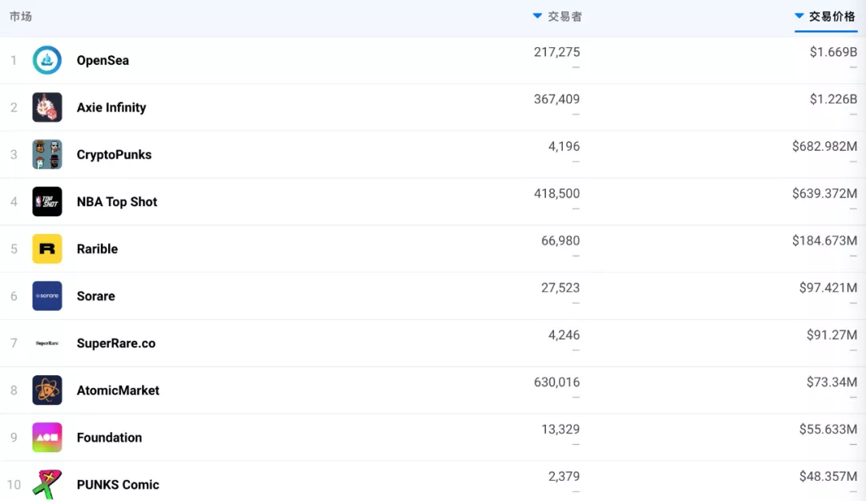Click the CryptoPunks logo icon

(47, 154)
